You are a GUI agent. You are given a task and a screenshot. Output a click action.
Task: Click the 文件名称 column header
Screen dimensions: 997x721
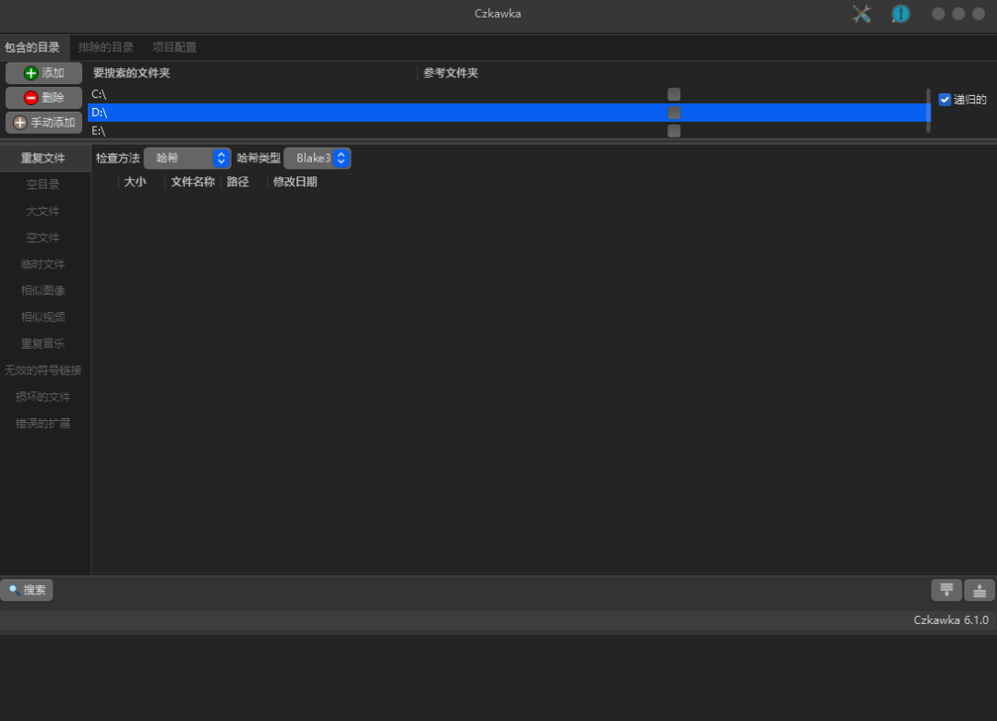click(x=193, y=182)
